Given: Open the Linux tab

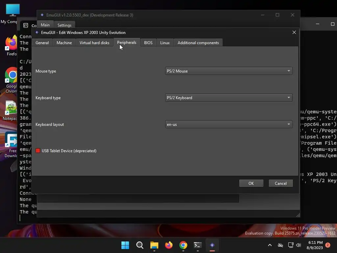Looking at the screenshot, I should [165, 42].
